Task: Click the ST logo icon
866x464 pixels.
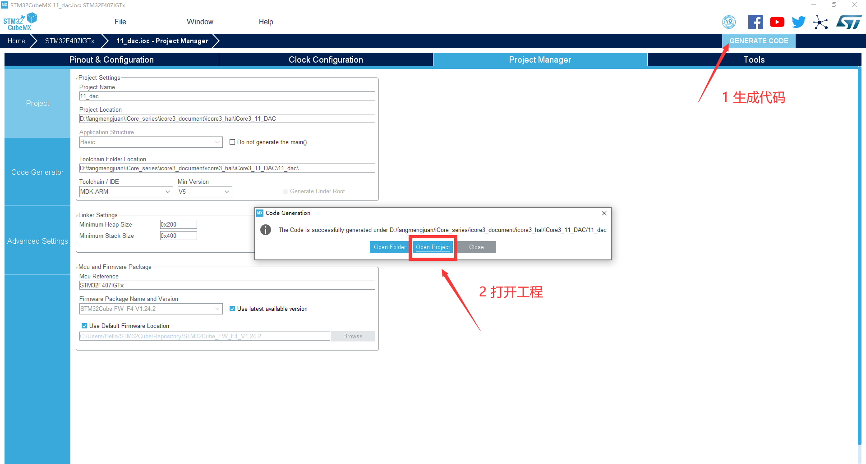Action: click(x=848, y=22)
